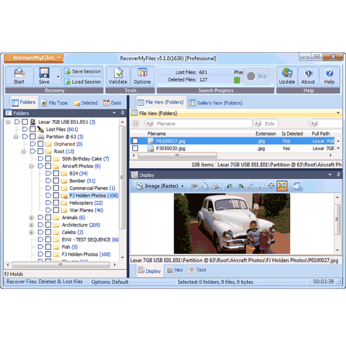This screenshot has height=346, width=346.
Task: Open the Validate tool
Action: coord(118,76)
